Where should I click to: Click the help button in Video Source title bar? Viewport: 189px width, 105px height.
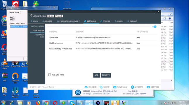49,8
